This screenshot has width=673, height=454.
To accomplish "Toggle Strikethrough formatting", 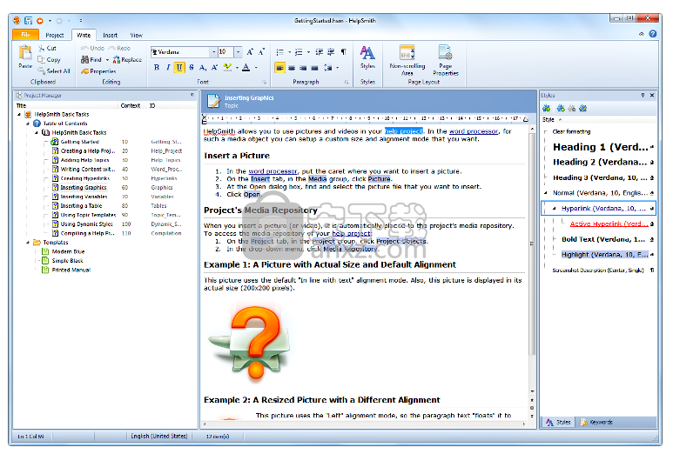I will click(192, 67).
